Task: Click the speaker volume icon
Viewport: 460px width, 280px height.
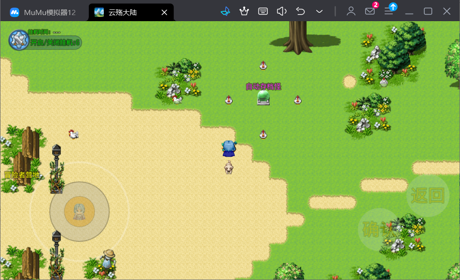Action: point(281,11)
